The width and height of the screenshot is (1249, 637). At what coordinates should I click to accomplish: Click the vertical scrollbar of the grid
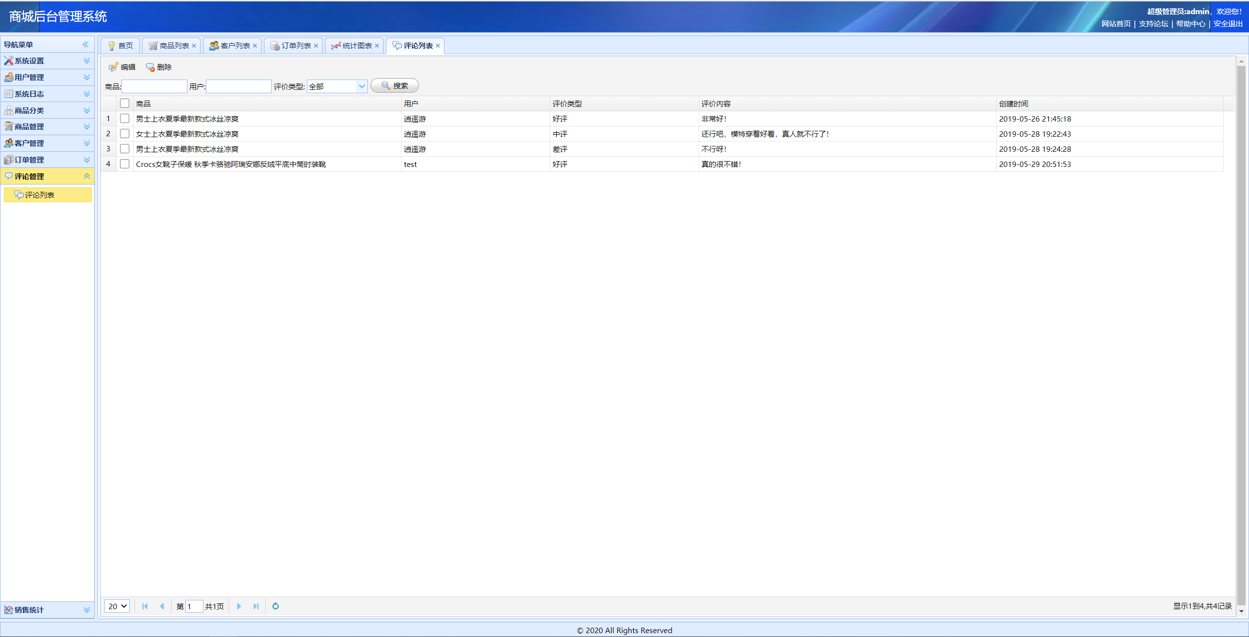(1242, 335)
